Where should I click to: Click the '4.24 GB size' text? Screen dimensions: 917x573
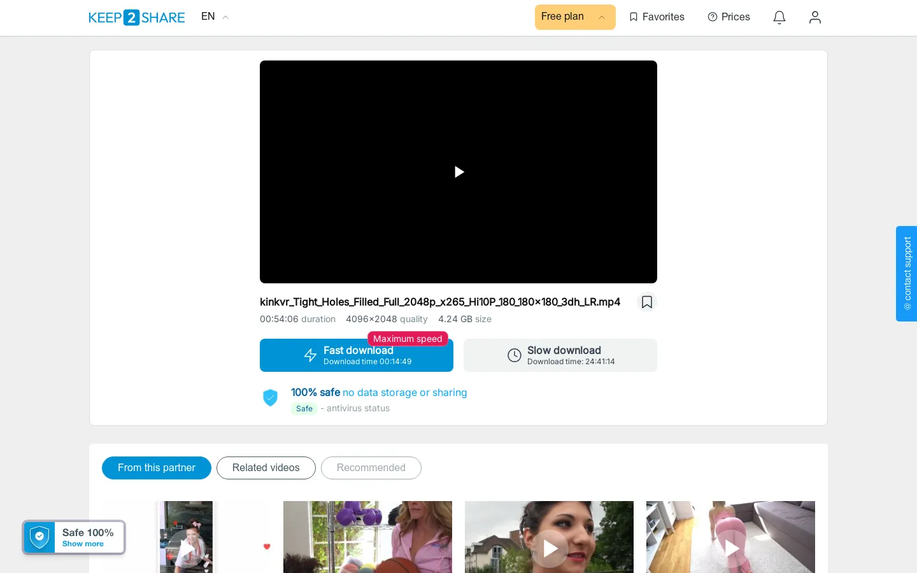465,319
